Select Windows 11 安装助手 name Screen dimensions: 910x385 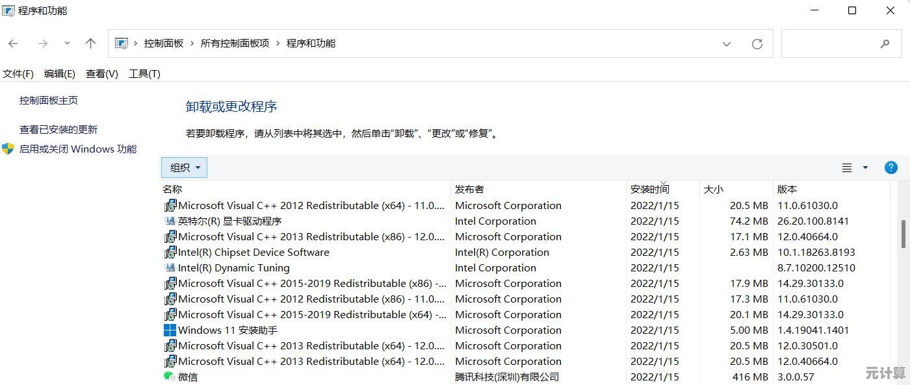click(228, 330)
